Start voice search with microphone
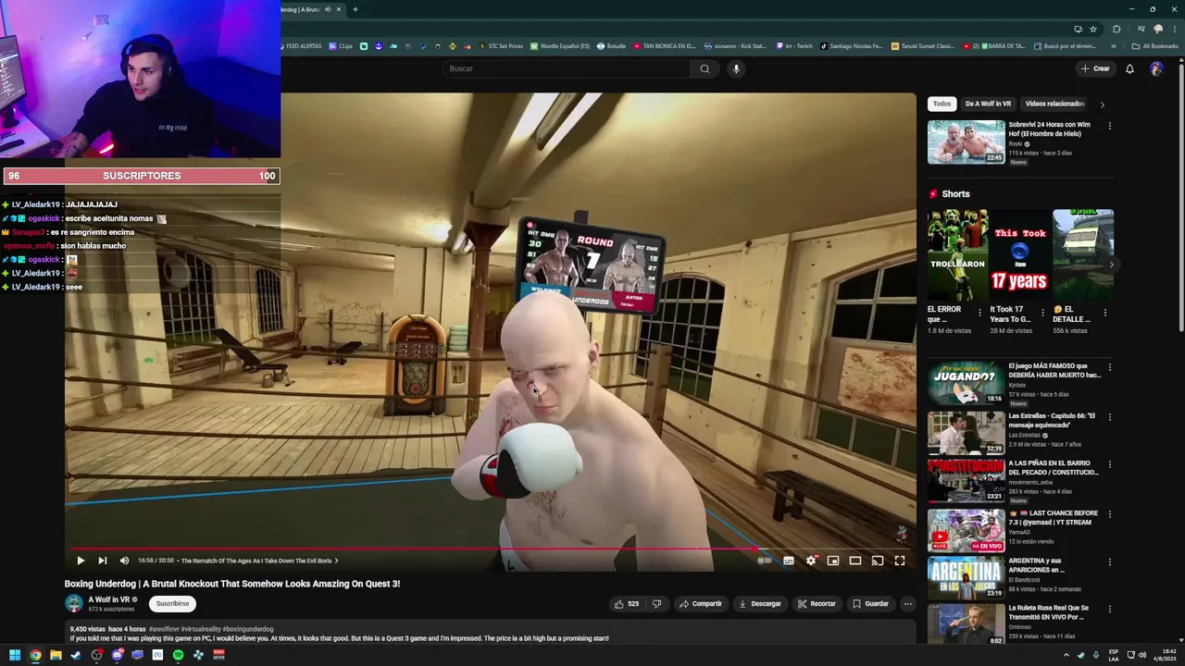Screen dimensions: 1185x666 (x=736, y=68)
